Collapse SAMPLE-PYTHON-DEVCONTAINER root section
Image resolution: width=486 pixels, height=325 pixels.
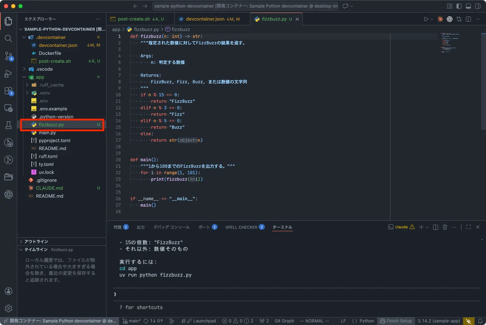pyautogui.click(x=62, y=30)
